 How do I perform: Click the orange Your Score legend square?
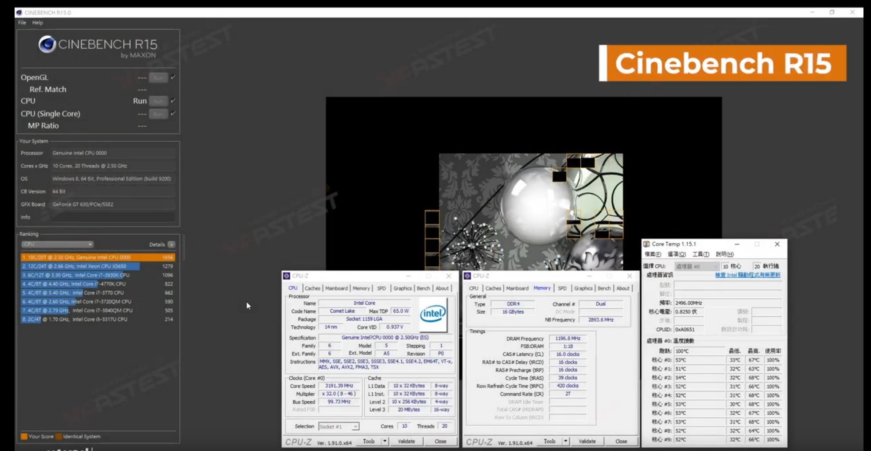coord(24,436)
